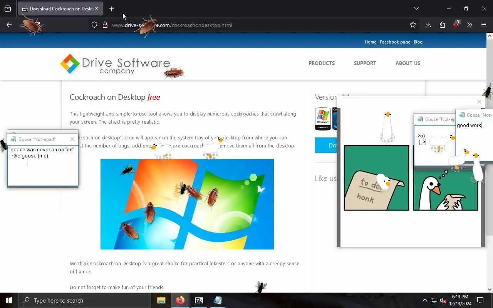Click in the good work Not-epad text area
Viewport: 493px width, 308px height.
tap(475, 141)
